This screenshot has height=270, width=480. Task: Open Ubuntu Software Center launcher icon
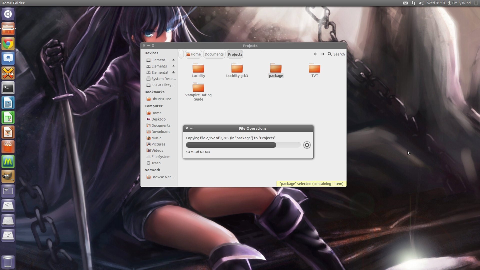click(8, 147)
